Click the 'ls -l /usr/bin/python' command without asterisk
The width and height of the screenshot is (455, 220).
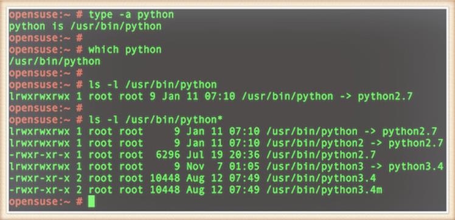click(153, 85)
